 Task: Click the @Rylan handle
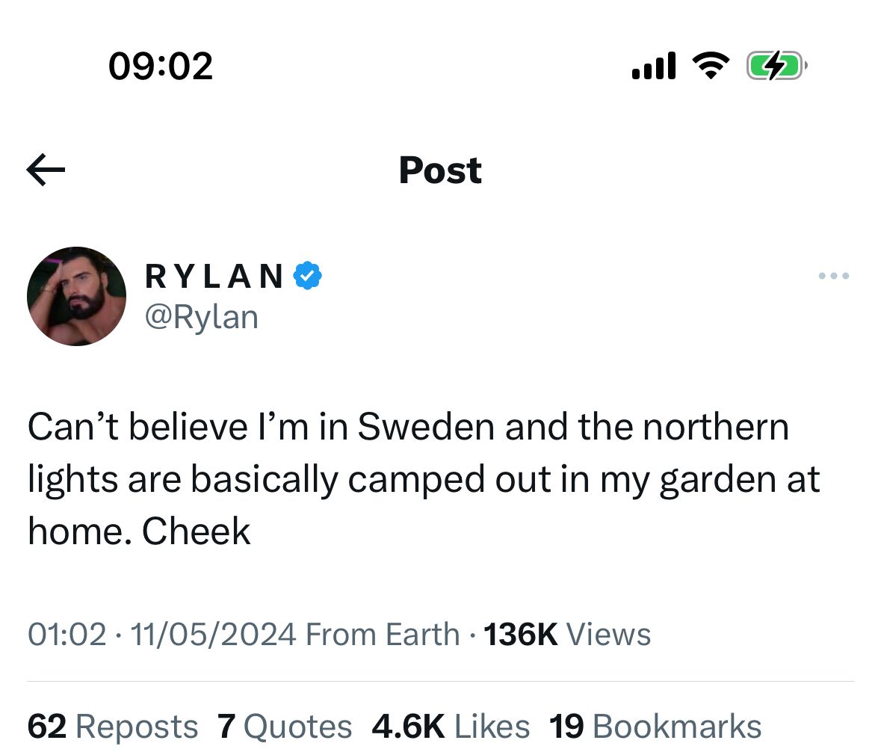click(202, 317)
